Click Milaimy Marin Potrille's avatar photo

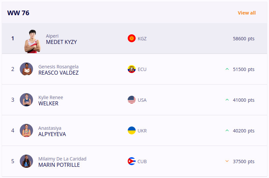26,161
